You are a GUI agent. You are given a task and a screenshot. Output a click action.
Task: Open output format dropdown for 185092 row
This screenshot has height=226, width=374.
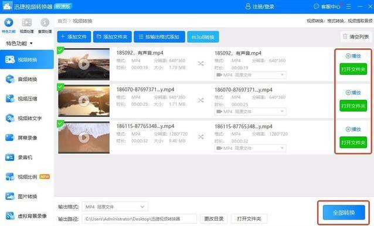click(x=250, y=75)
